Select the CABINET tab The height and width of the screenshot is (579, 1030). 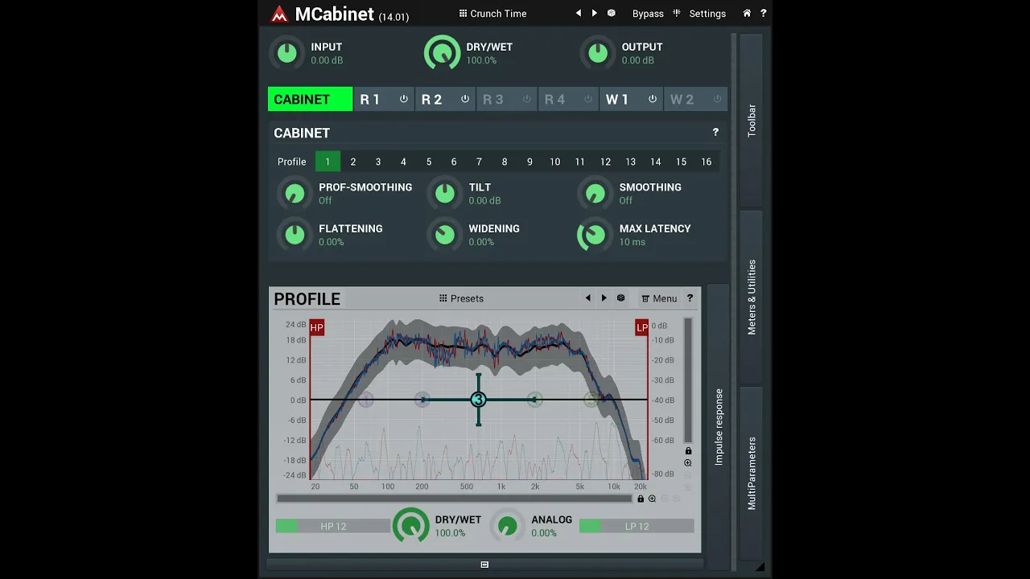pos(310,99)
